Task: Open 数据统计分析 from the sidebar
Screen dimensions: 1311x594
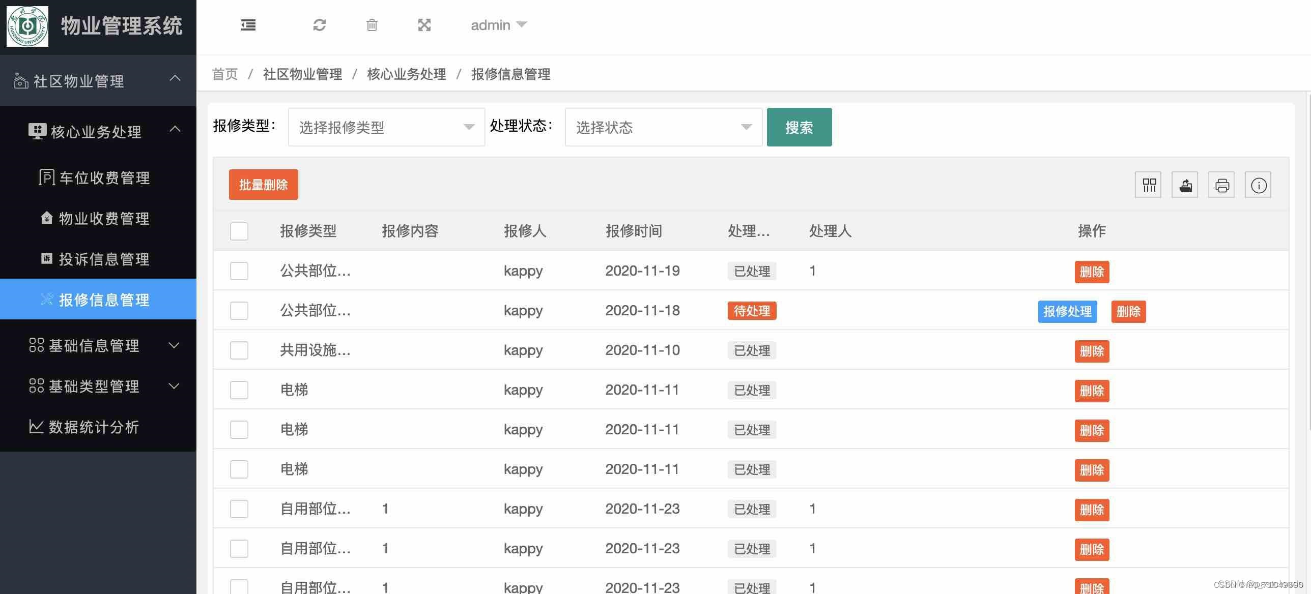Action: pyautogui.click(x=94, y=427)
